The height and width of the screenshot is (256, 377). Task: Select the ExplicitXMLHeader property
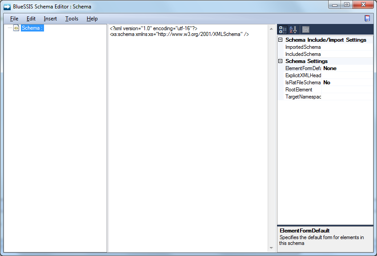(x=303, y=75)
